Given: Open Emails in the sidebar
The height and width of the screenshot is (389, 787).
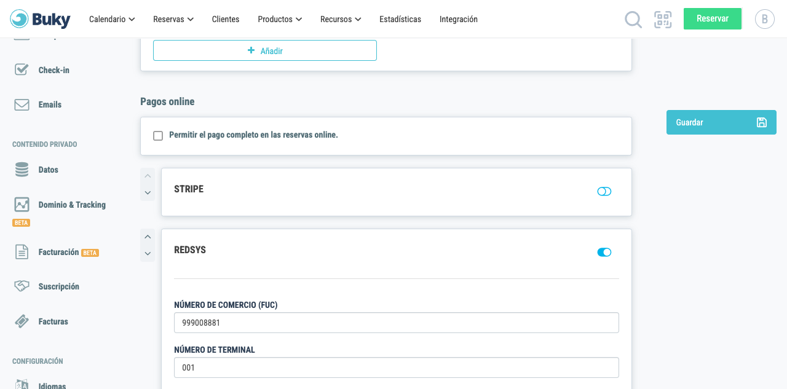Looking at the screenshot, I should coord(50,104).
